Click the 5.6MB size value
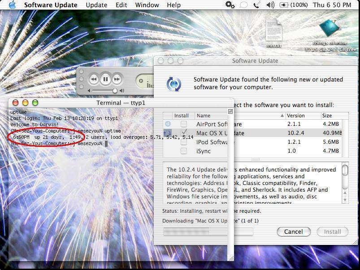 tap(330, 142)
